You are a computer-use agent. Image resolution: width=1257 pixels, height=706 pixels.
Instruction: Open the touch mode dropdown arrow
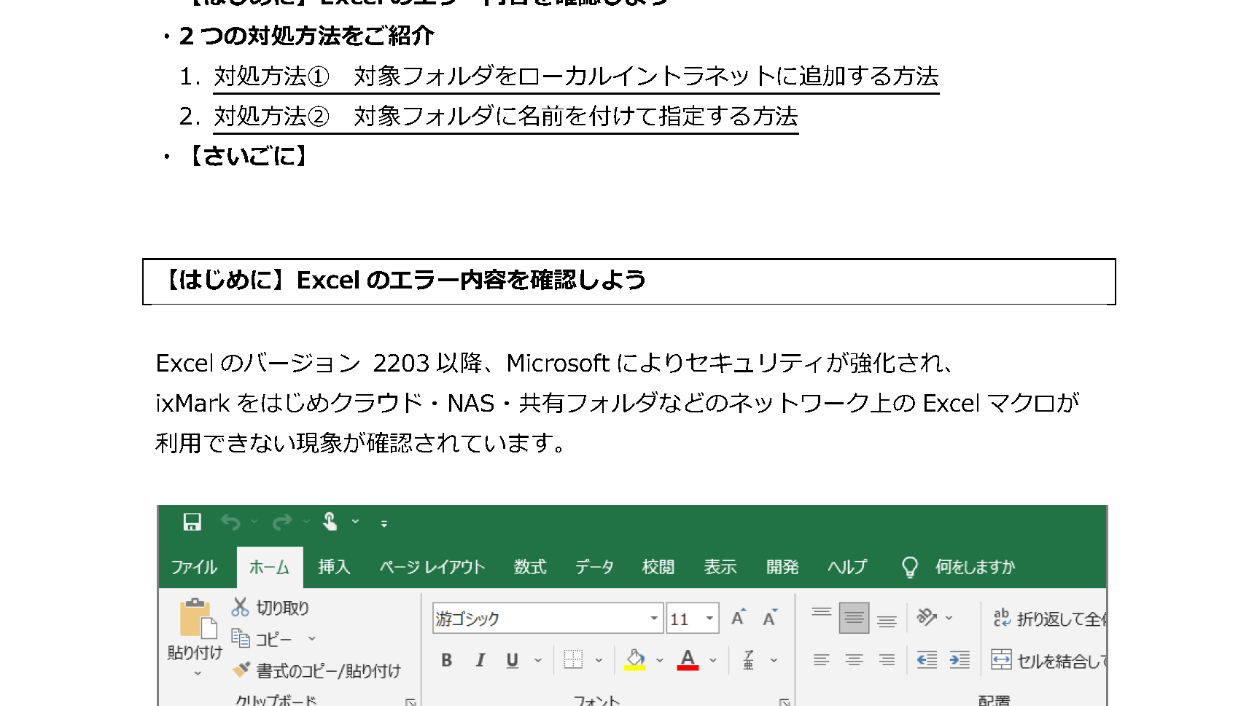356,522
